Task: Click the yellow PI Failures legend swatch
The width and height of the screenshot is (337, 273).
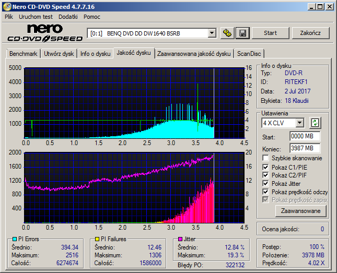Action: coord(97,239)
